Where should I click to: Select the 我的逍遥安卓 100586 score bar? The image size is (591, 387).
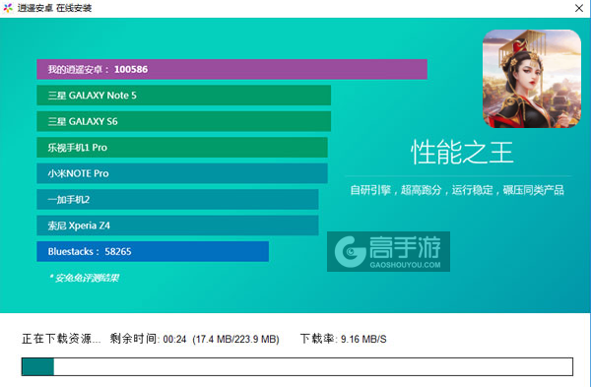[x=231, y=69]
